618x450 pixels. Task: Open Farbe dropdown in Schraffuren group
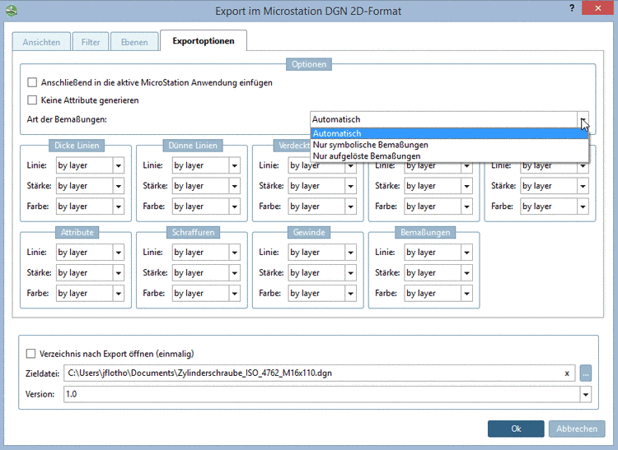click(x=206, y=294)
